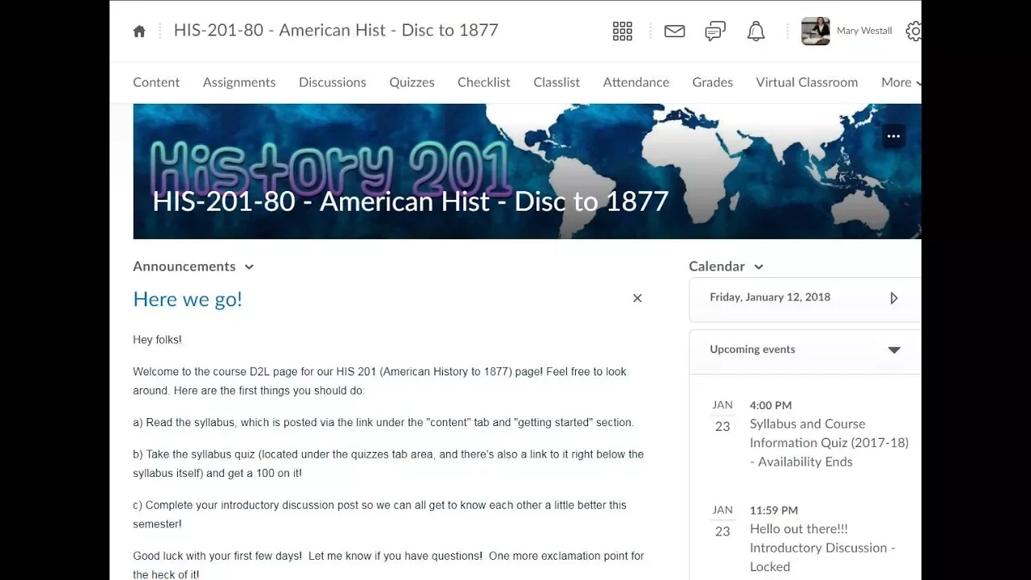Image resolution: width=1031 pixels, height=580 pixels.
Task: Open subscription alerts chat bubble icon
Action: pos(715,31)
